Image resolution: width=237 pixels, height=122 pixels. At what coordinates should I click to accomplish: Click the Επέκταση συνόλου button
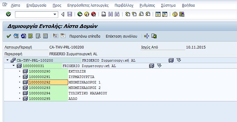pos(121,36)
